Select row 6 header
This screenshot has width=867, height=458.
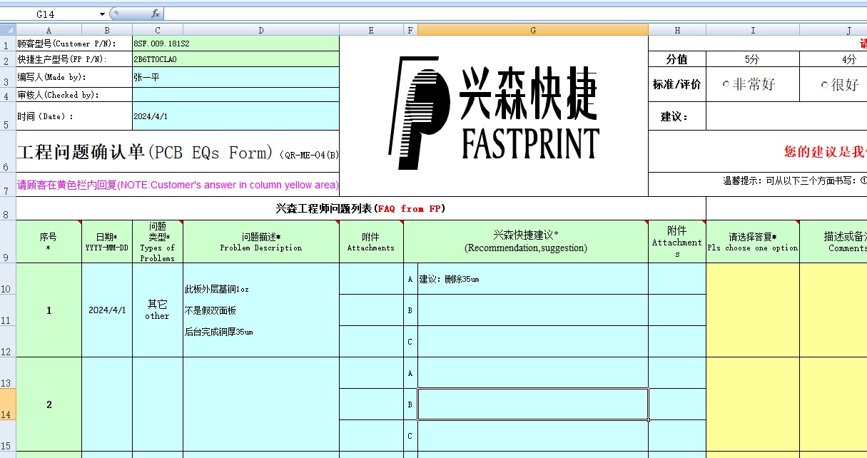click(x=8, y=151)
